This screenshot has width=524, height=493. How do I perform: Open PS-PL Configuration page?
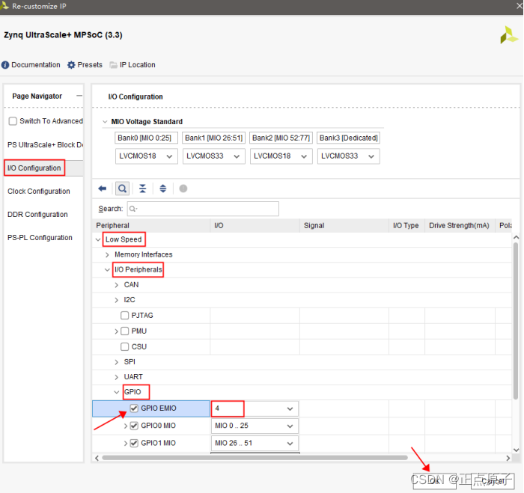(x=40, y=237)
